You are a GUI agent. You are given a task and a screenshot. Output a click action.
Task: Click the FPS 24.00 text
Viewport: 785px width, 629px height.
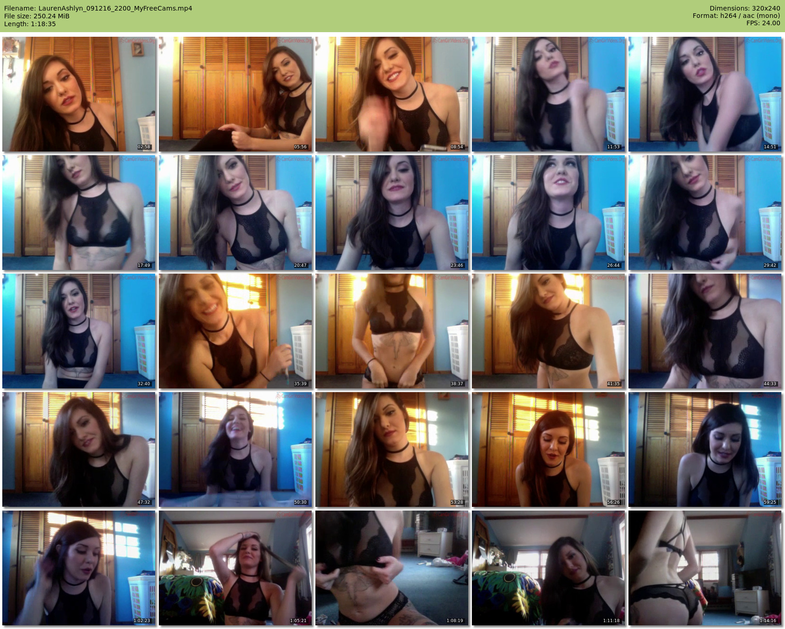click(x=763, y=23)
